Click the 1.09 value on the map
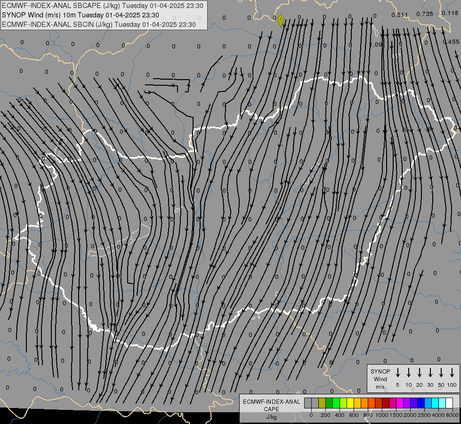The height and width of the screenshot is (424, 461). (x=376, y=44)
